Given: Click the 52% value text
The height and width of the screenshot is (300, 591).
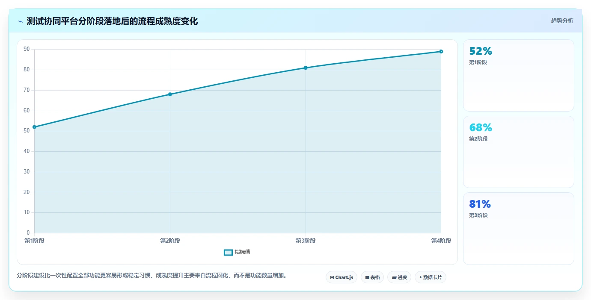Looking at the screenshot, I should coord(481,51).
